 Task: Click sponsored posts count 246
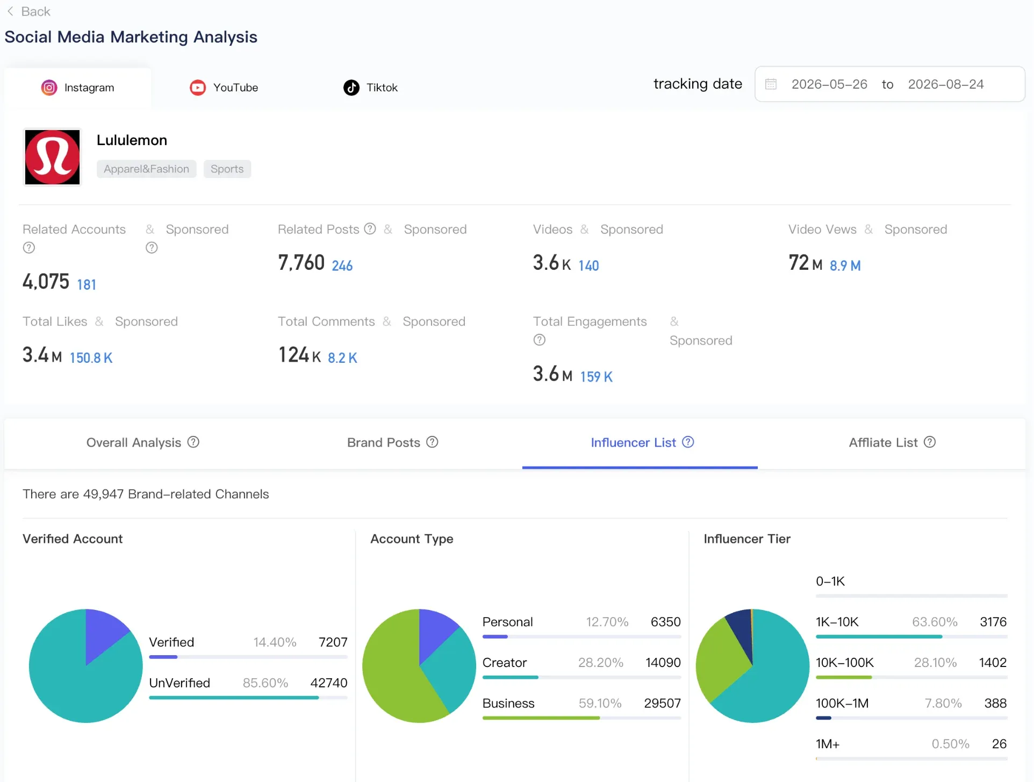[342, 266]
